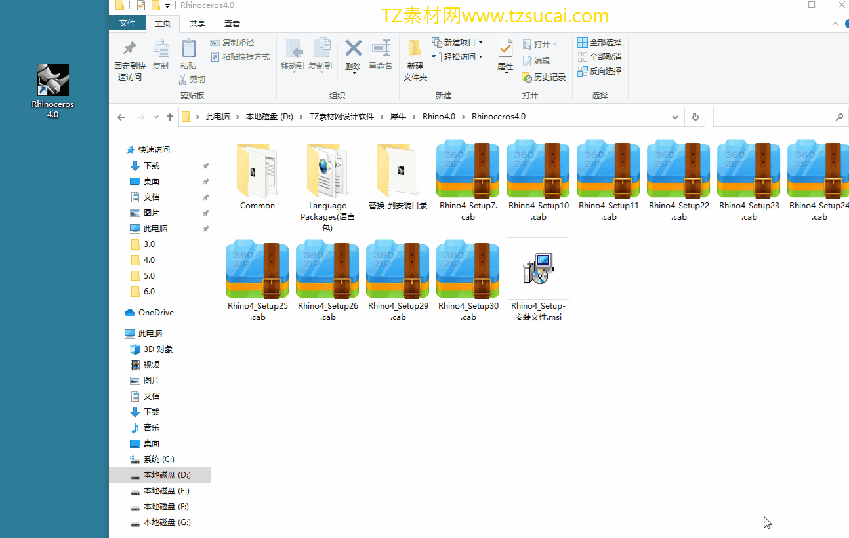Click Select none (全部取消)
Screen dimensions: 849x538
tap(599, 56)
